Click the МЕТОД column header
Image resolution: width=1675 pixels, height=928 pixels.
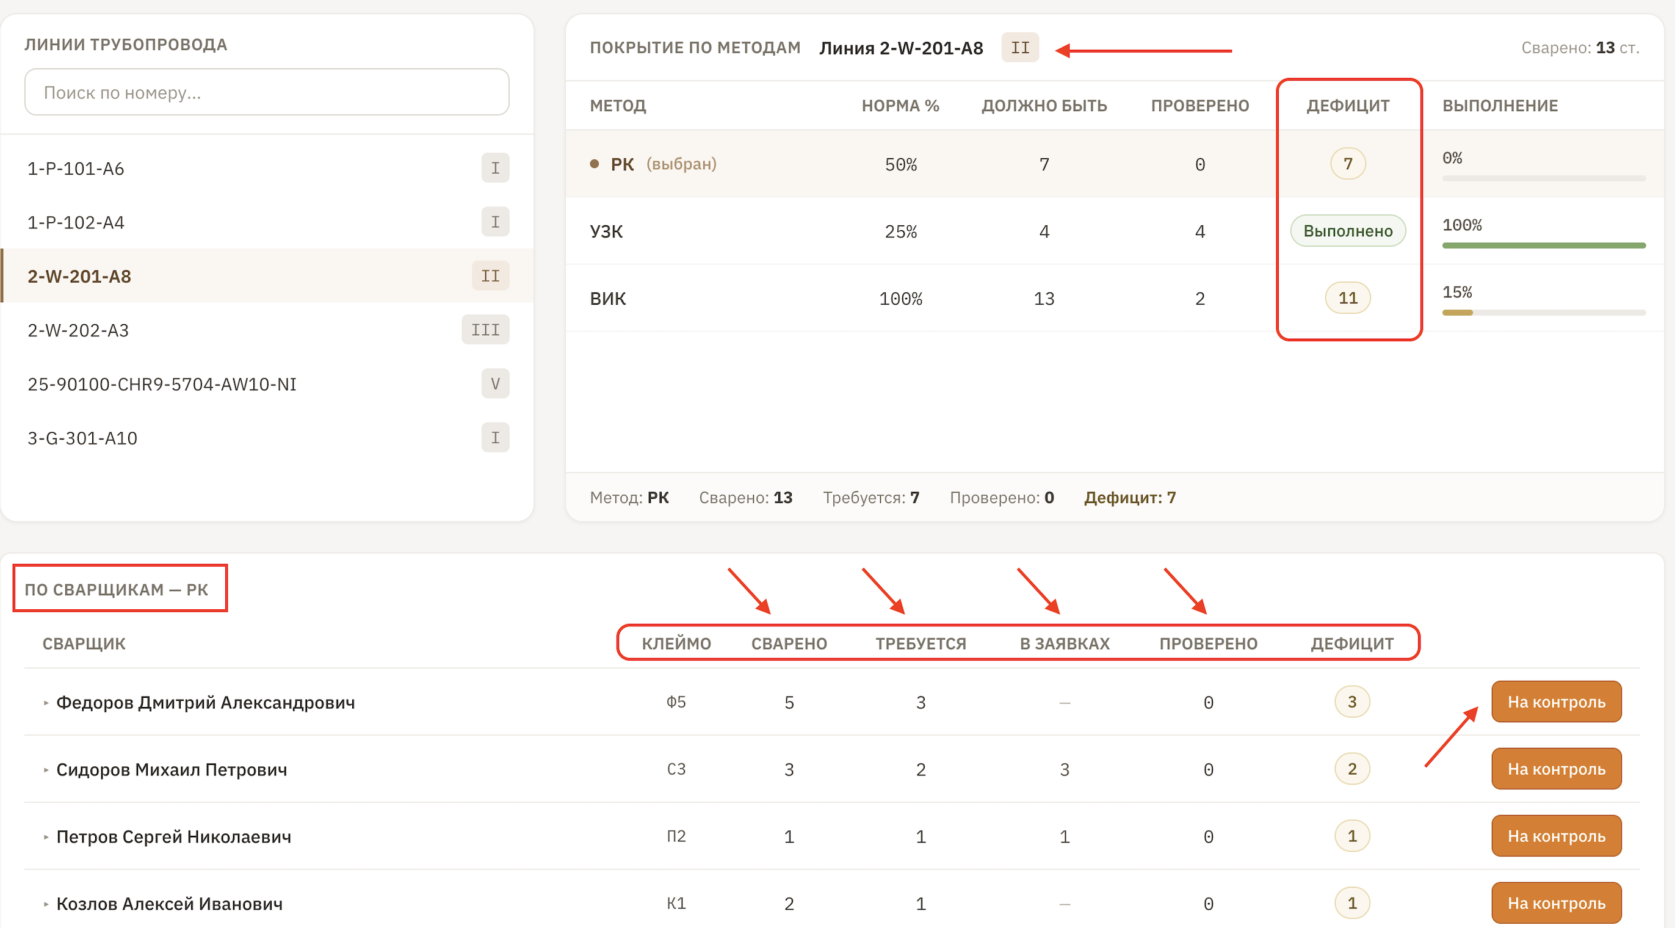(x=618, y=106)
